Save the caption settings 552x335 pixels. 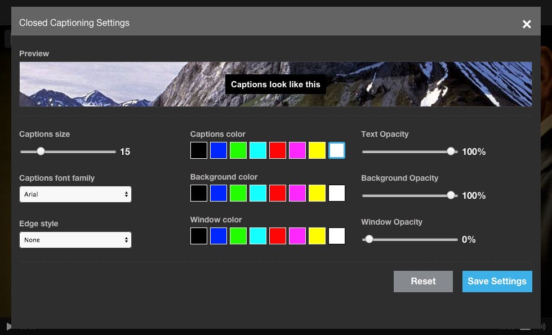[497, 282]
